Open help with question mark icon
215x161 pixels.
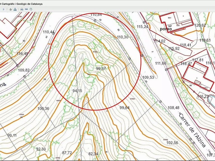point(31,9)
